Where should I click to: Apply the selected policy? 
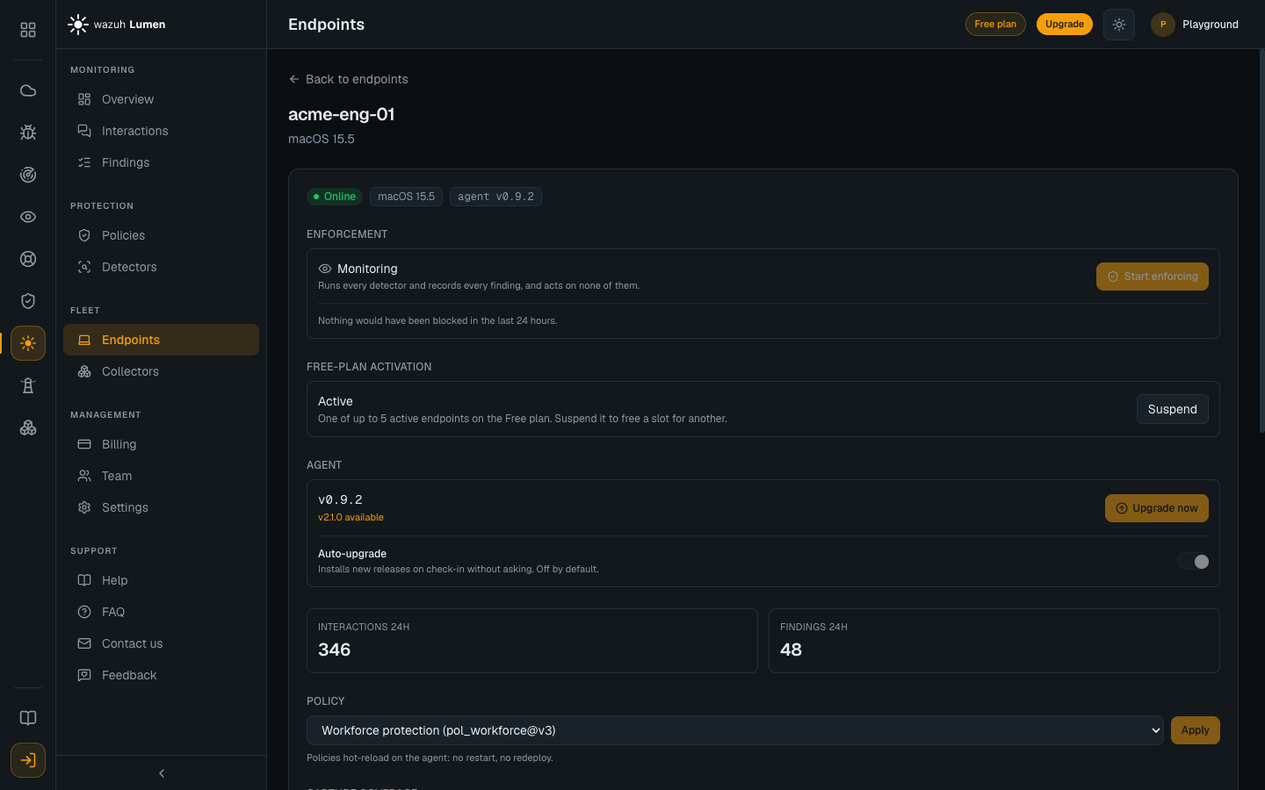pyautogui.click(x=1196, y=730)
